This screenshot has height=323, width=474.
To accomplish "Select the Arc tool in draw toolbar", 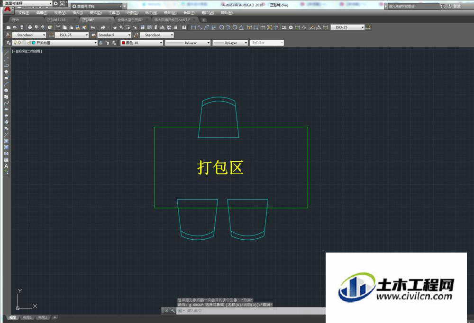I will (6, 84).
